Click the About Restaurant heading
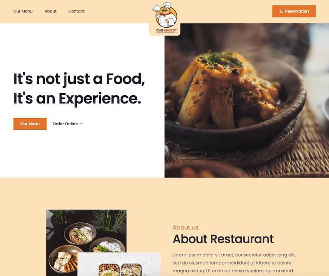The image size is (329, 276). click(223, 239)
